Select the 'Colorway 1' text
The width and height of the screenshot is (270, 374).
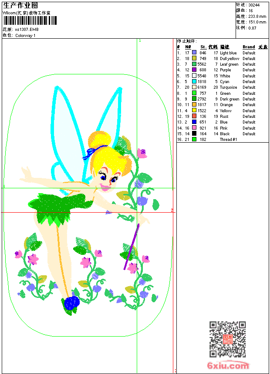click(25, 36)
